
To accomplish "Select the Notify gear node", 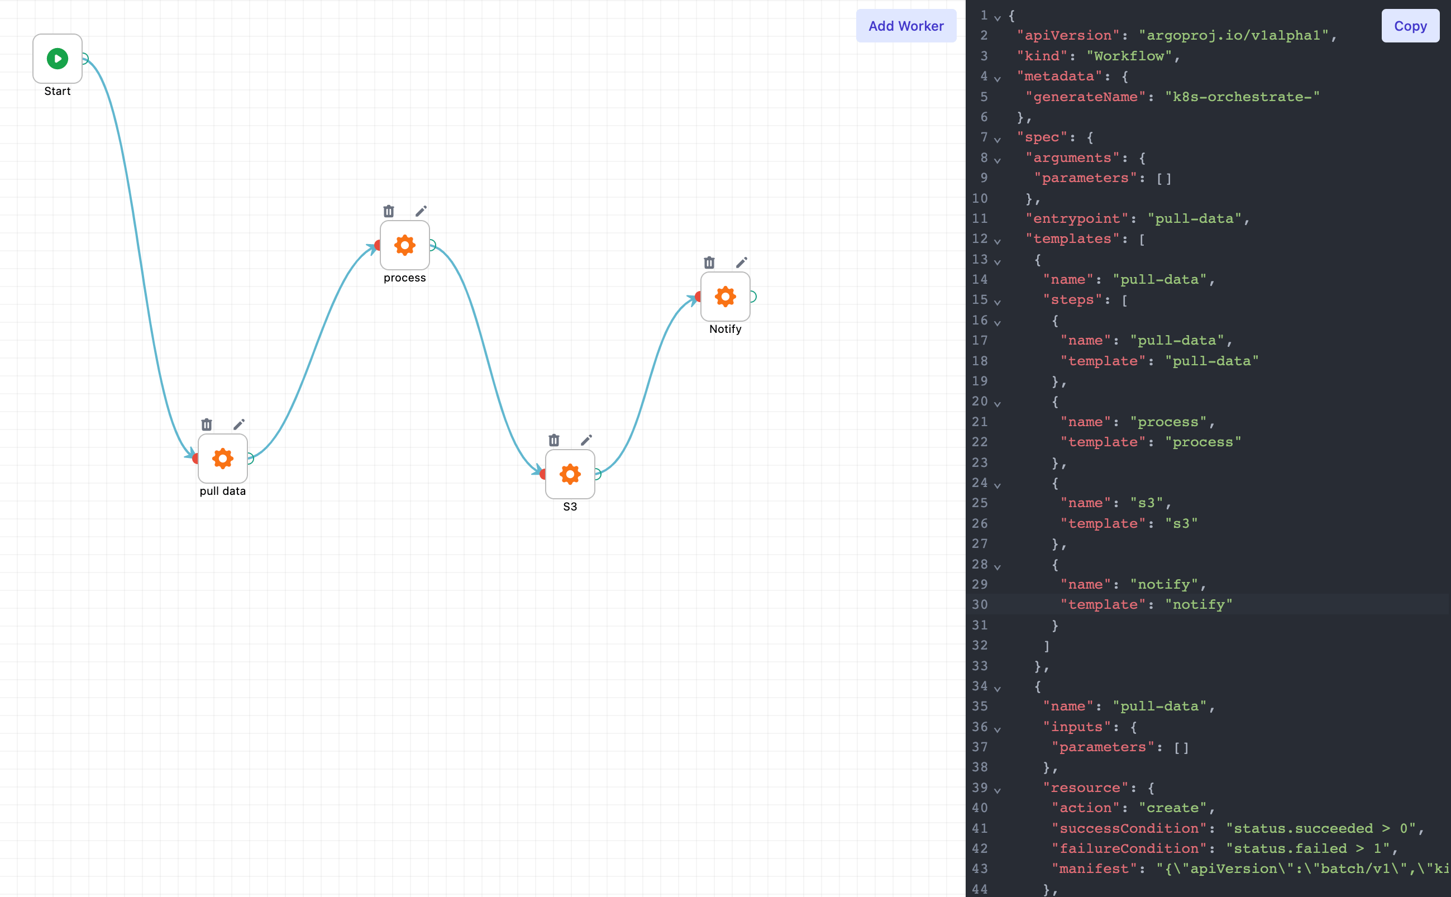I will [725, 296].
